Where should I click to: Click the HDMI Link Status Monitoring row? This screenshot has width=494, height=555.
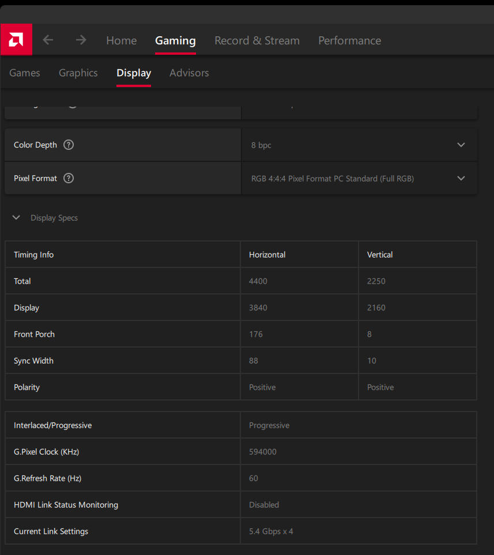pyautogui.click(x=66, y=505)
